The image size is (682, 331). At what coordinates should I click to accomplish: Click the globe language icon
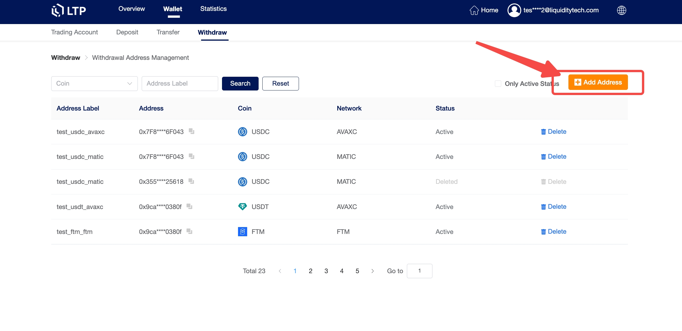click(x=621, y=10)
